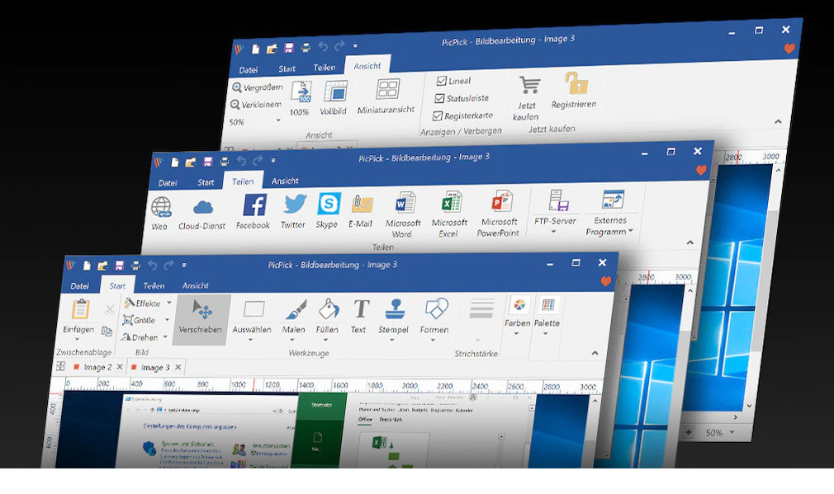Toggle the Statusleiste checkbox
This screenshot has width=834, height=494.
(440, 98)
